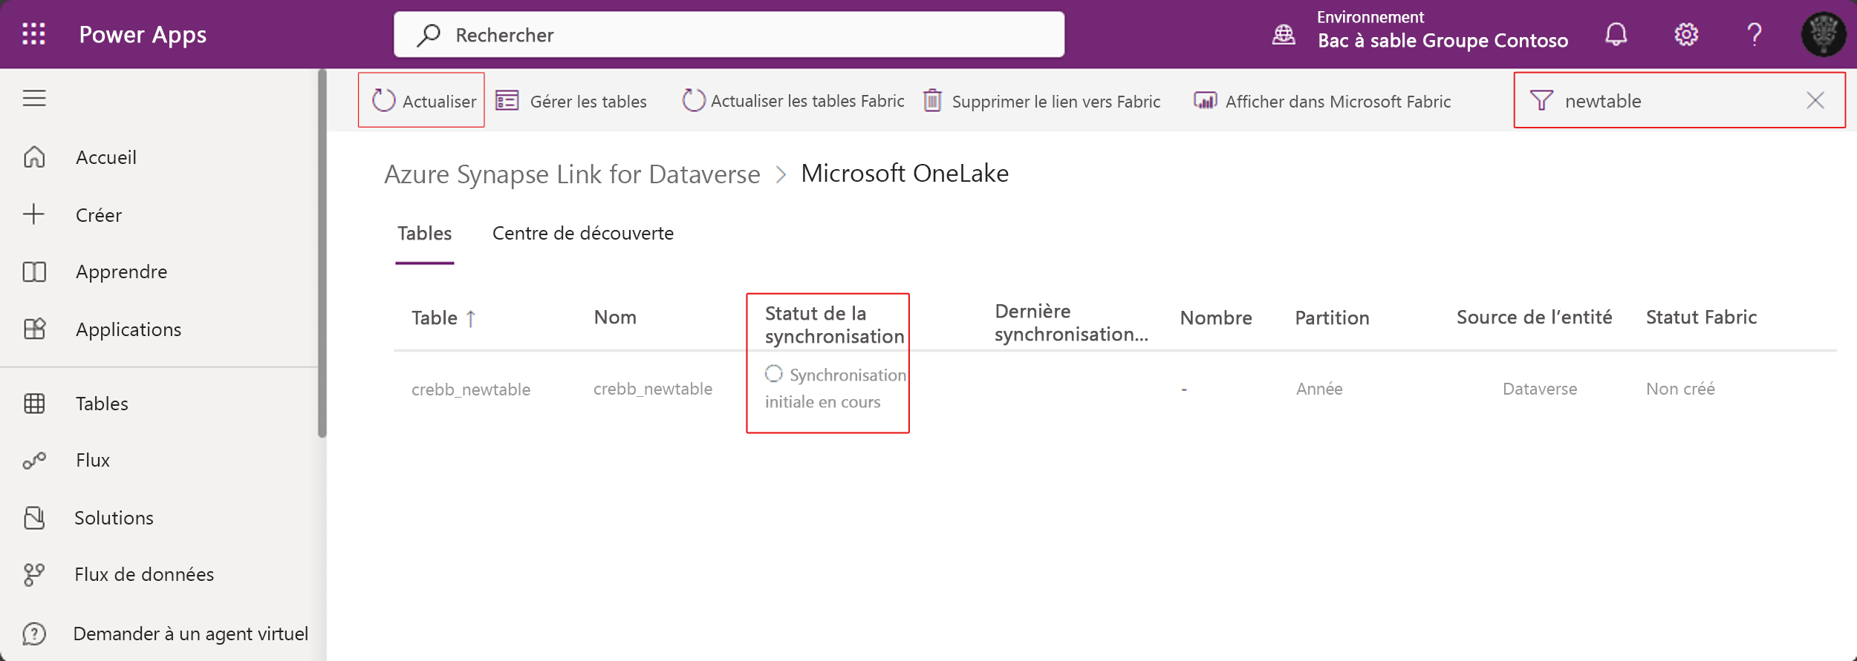
Task: Focus the newtable filter field
Action: click(x=1679, y=100)
